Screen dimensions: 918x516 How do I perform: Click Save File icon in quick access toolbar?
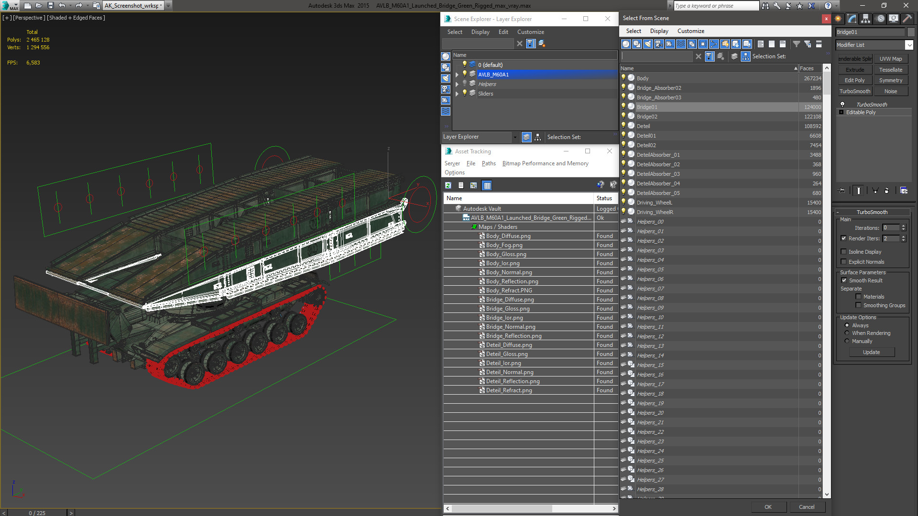click(x=51, y=6)
